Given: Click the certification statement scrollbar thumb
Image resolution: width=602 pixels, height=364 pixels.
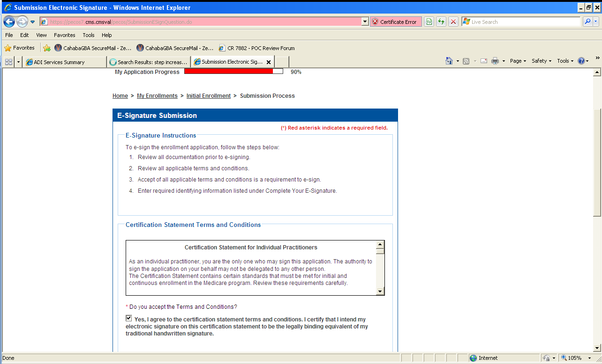Looking at the screenshot, I should coord(380,251).
